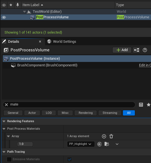The image size is (151, 163).
Task: Click the pin column header
Action: (18, 5)
